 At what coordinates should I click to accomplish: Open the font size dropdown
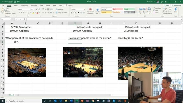(35, 9)
